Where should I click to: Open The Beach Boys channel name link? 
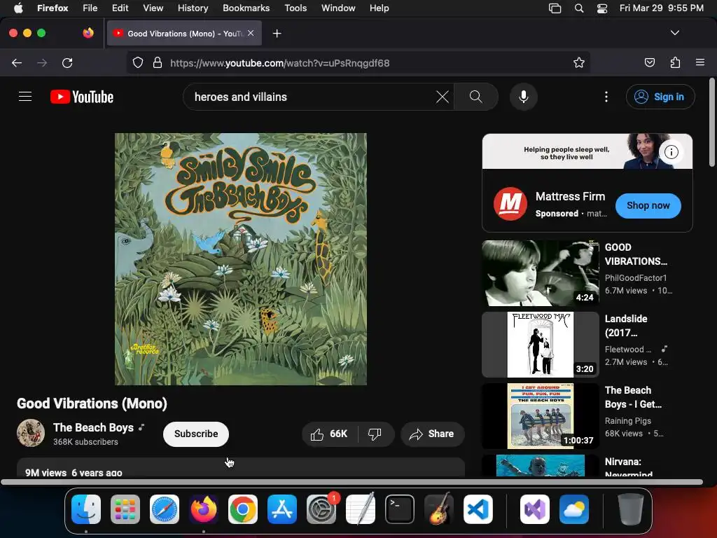point(93,427)
